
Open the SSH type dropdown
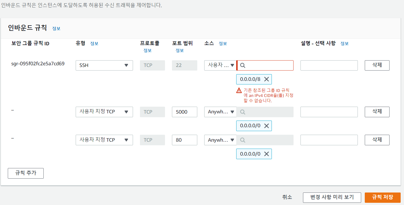point(104,65)
